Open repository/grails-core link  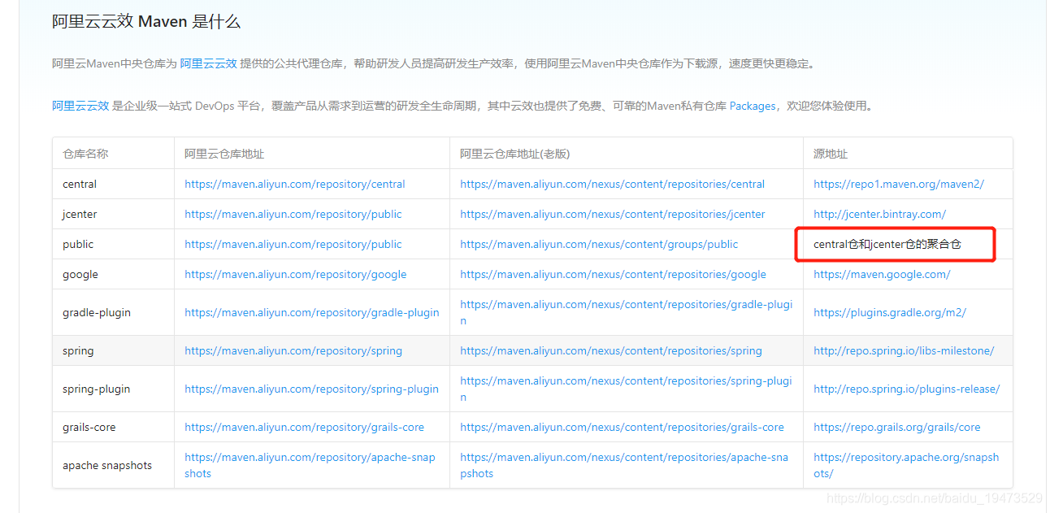pos(305,427)
